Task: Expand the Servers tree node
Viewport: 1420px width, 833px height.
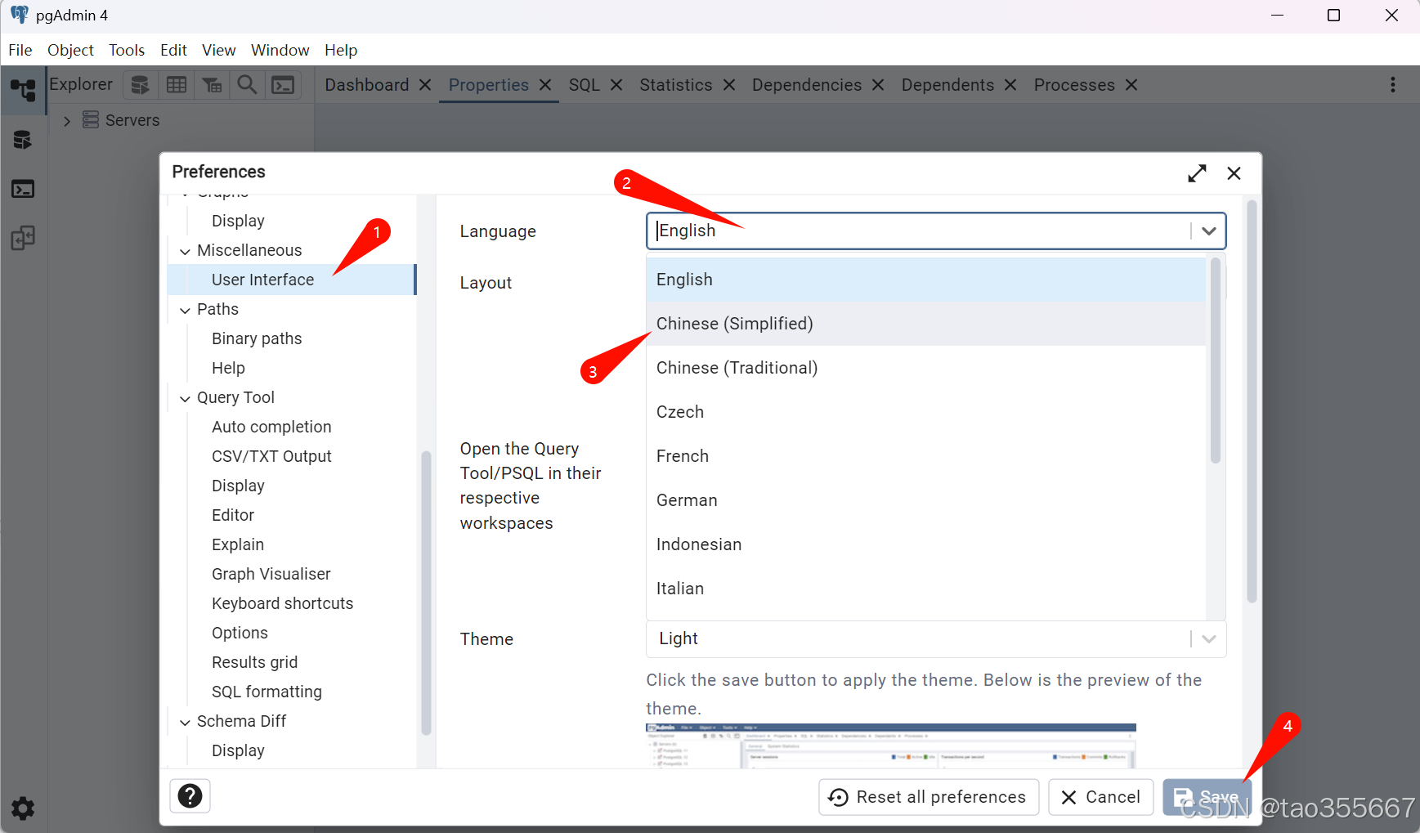Action: click(x=67, y=121)
